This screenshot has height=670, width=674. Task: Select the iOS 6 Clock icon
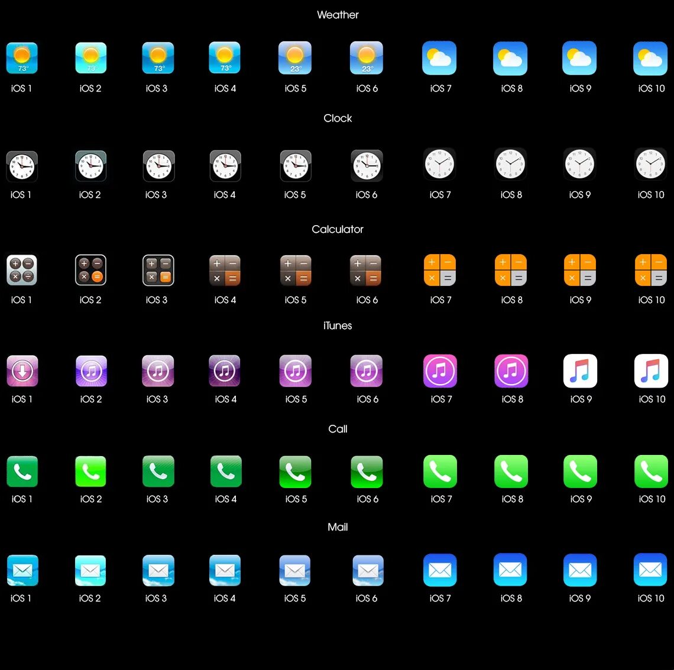(367, 166)
